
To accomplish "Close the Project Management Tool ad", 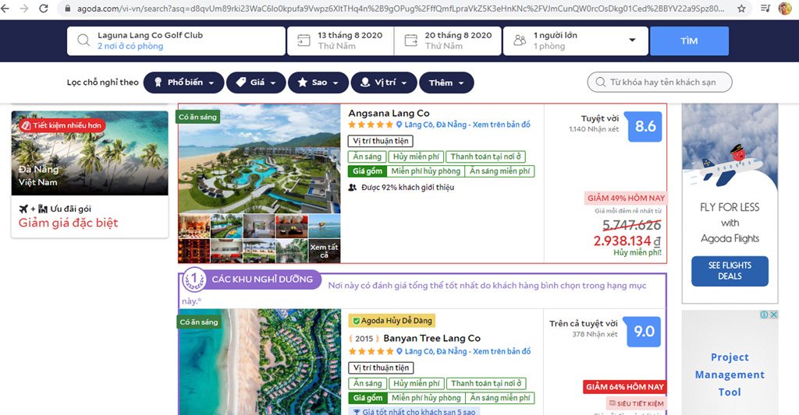I will tap(774, 315).
